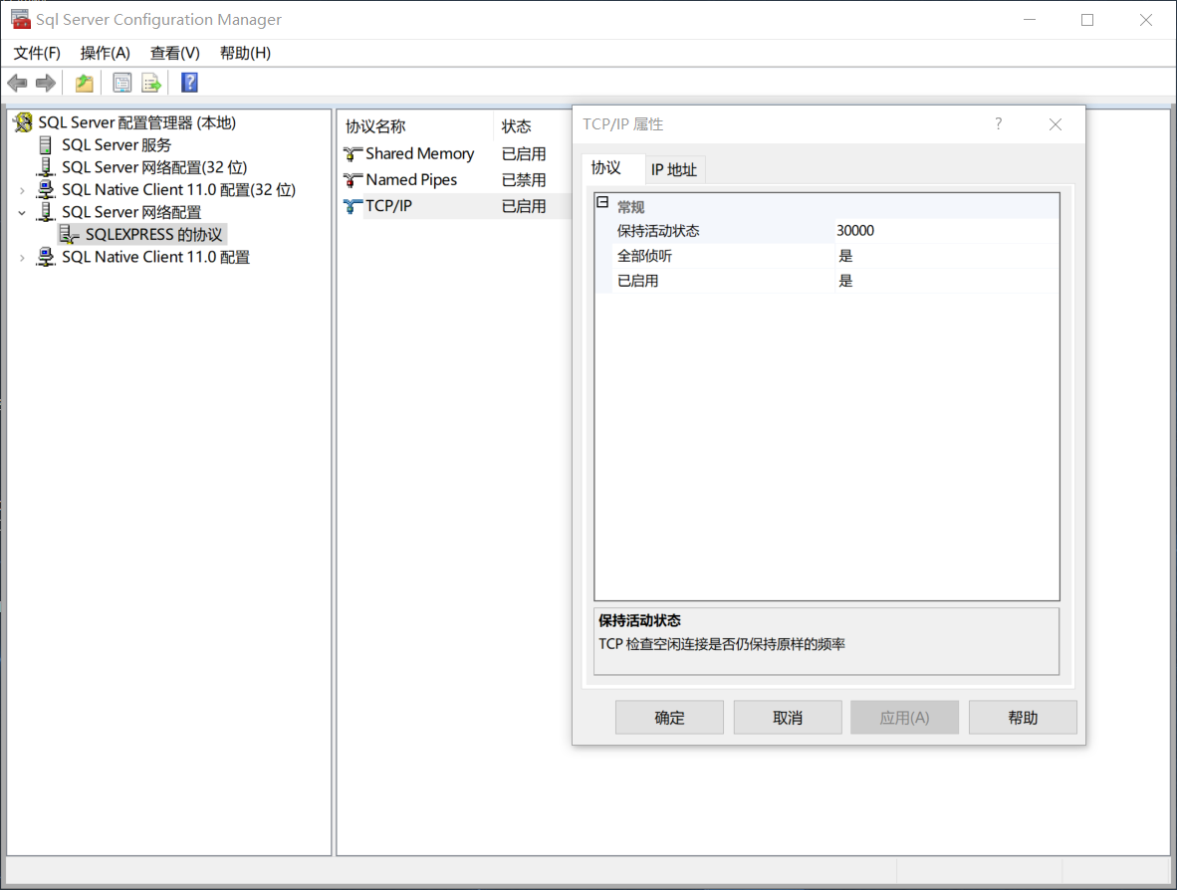Click the 确定 button
The image size is (1177, 890).
pyautogui.click(x=668, y=717)
